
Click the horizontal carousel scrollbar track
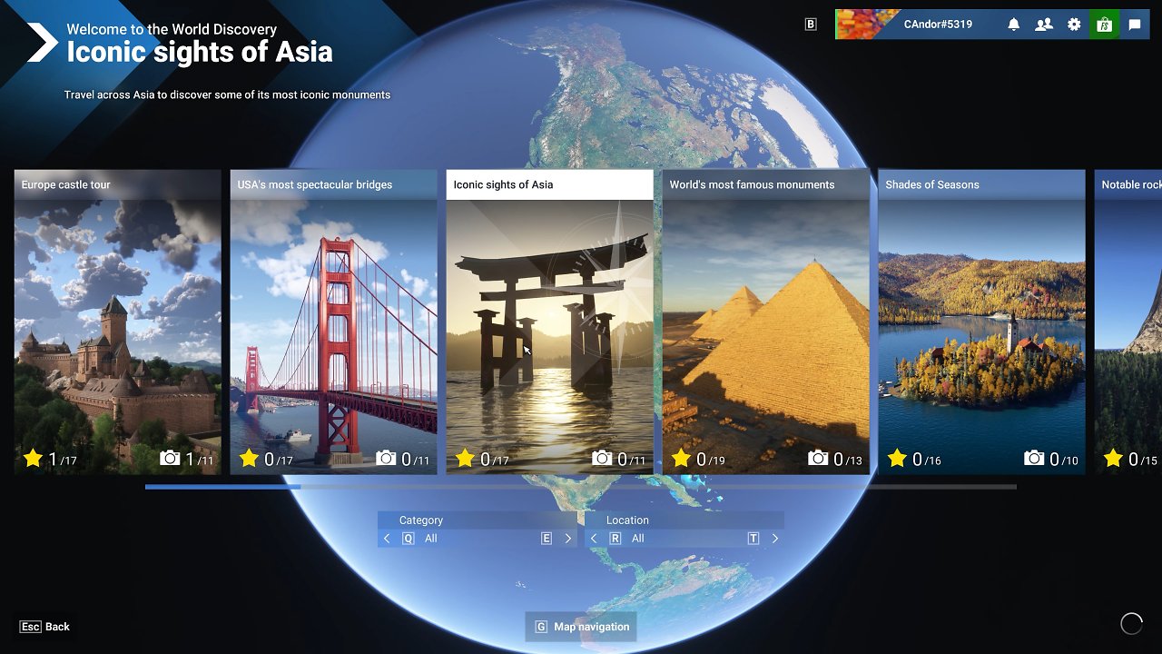(581, 487)
